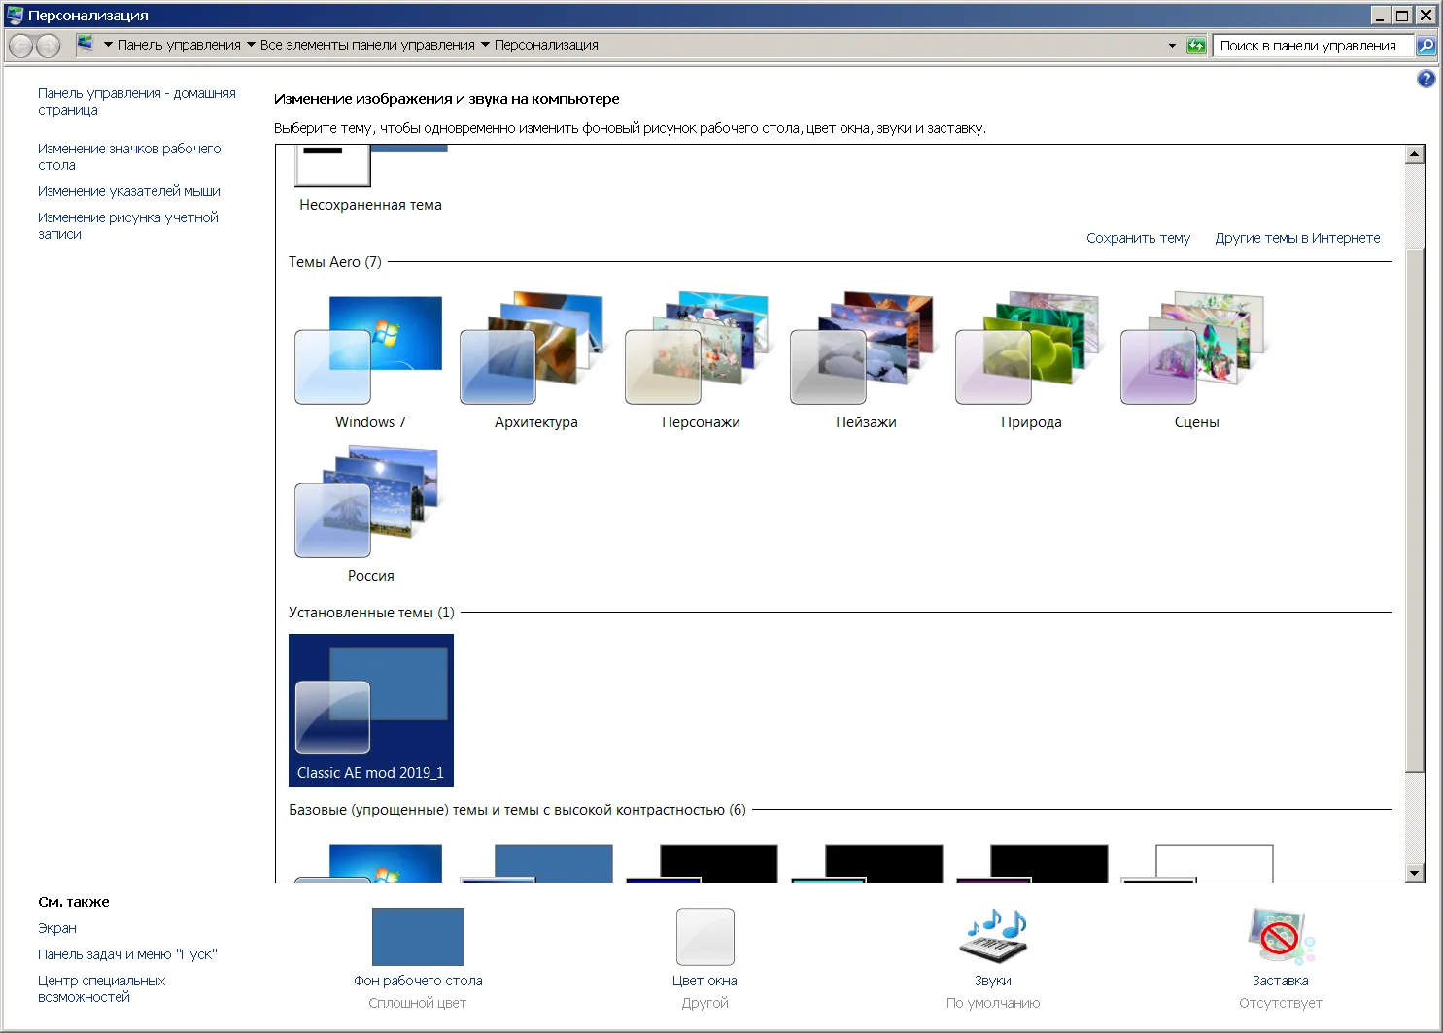The width and height of the screenshot is (1443, 1033).
Task: Click Отсутствует caption under Заставка
Action: click(1281, 1003)
